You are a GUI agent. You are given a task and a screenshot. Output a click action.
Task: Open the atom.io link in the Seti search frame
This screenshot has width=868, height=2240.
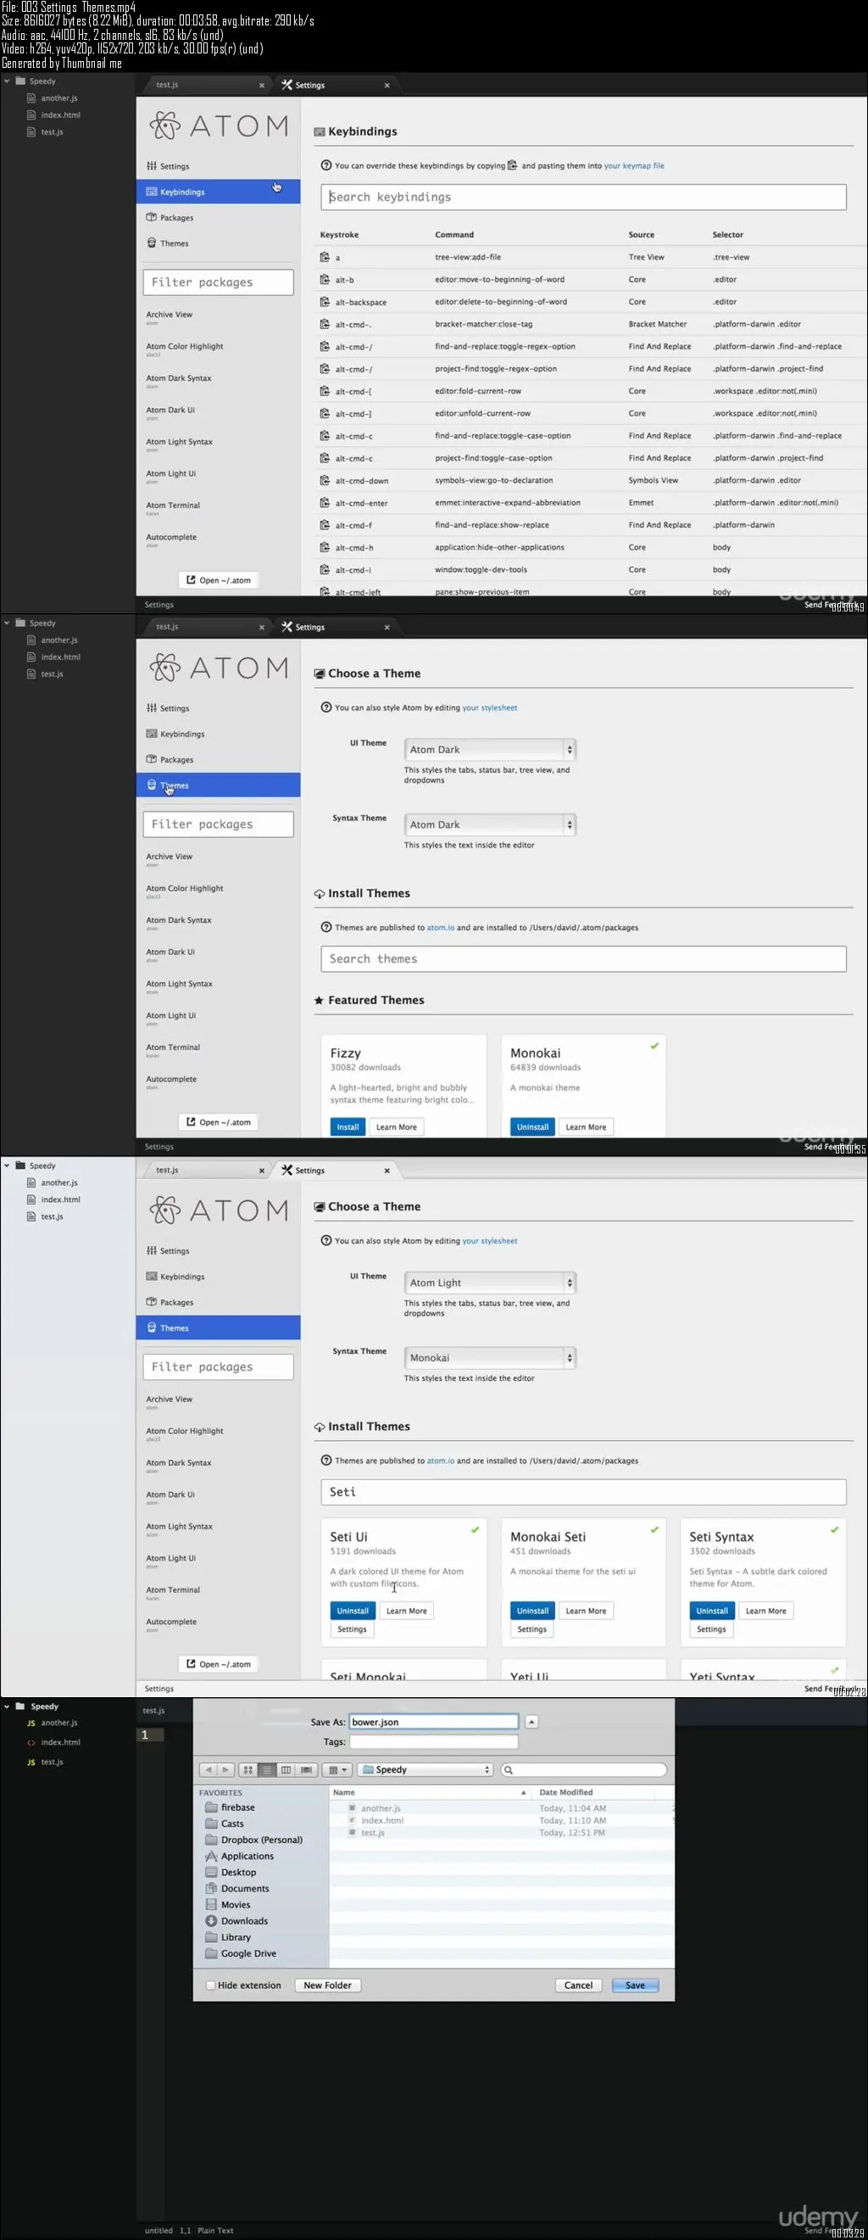[441, 1461]
